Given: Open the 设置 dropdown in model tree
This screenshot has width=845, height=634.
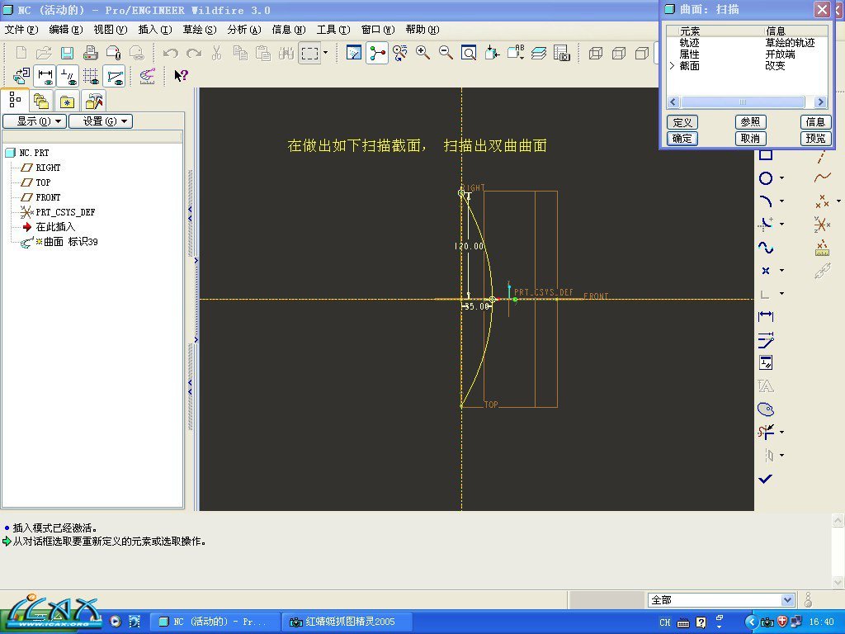Looking at the screenshot, I should (100, 121).
